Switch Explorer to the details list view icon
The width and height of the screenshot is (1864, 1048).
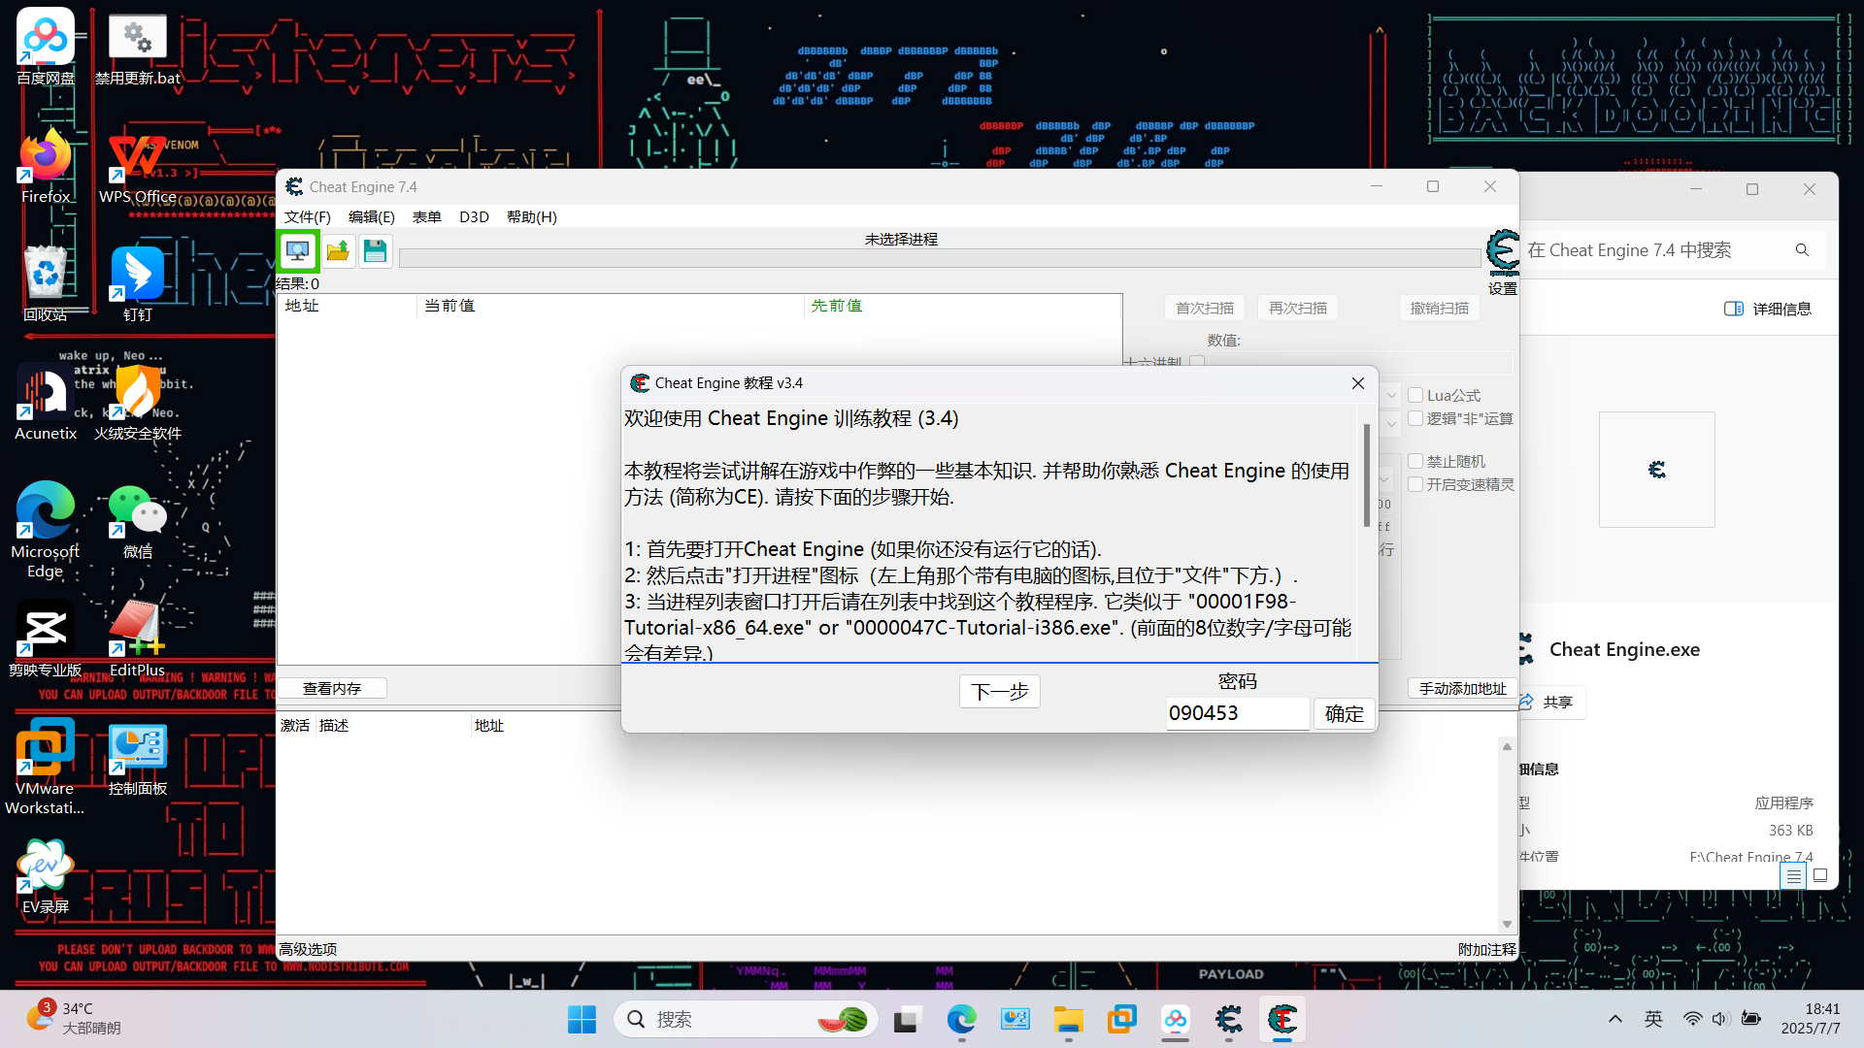(x=1793, y=876)
